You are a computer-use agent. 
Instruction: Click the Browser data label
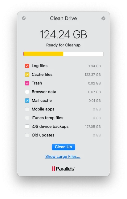coord(44,92)
